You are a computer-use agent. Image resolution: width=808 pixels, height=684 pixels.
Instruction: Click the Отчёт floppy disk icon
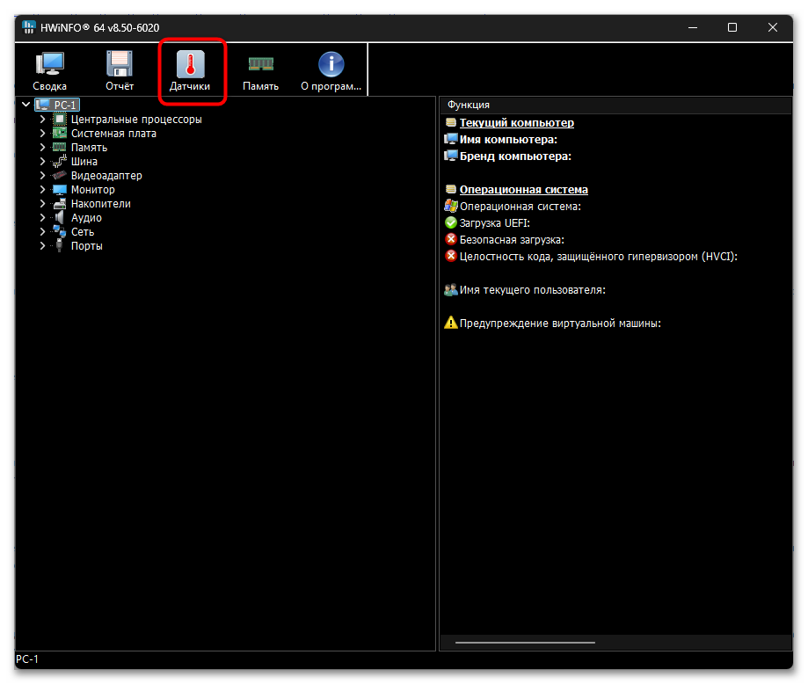pyautogui.click(x=120, y=64)
